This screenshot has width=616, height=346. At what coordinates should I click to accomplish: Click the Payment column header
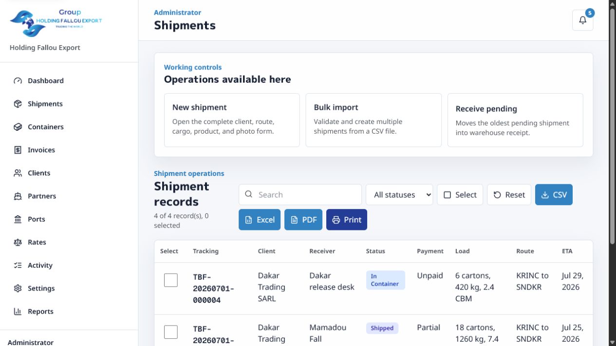(x=430, y=251)
